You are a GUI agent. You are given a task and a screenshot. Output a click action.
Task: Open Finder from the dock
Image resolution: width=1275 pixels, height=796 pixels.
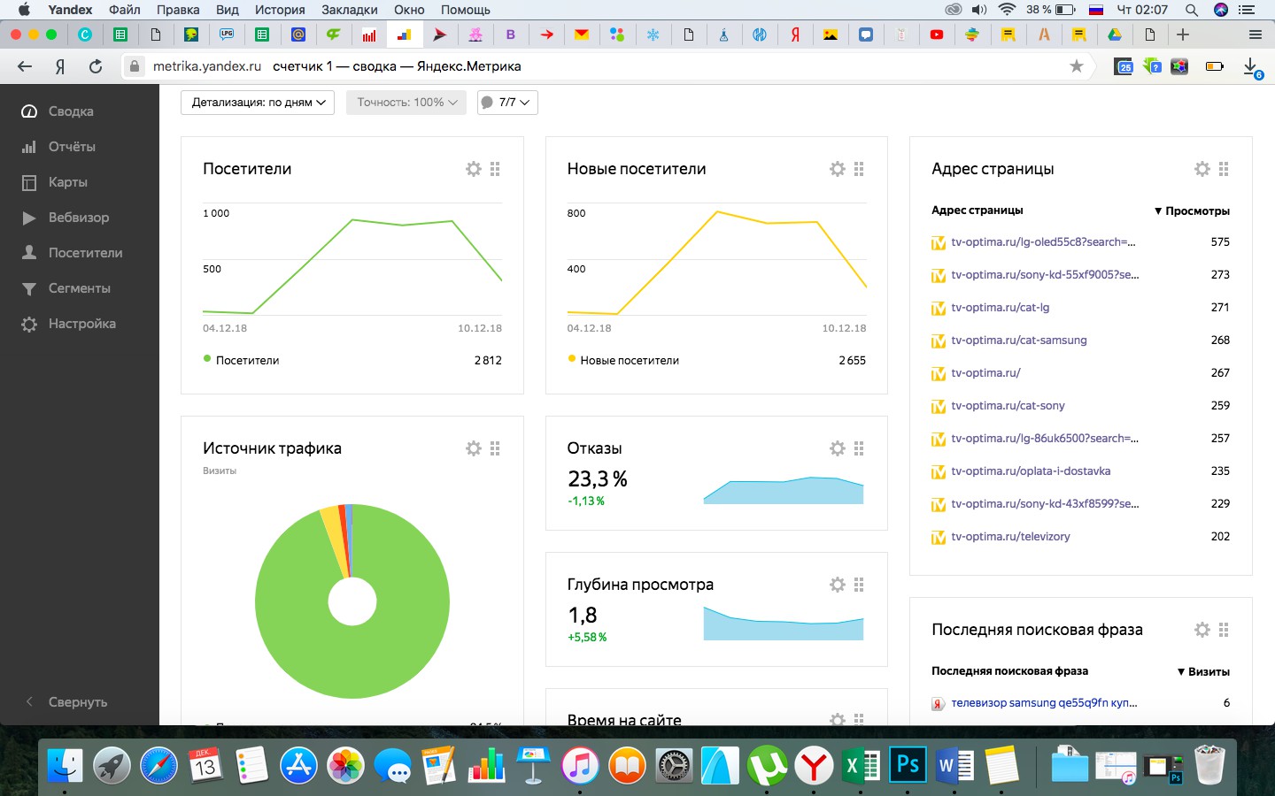(65, 764)
